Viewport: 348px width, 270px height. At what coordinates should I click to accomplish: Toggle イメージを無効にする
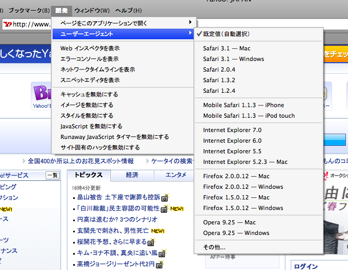[123, 105]
